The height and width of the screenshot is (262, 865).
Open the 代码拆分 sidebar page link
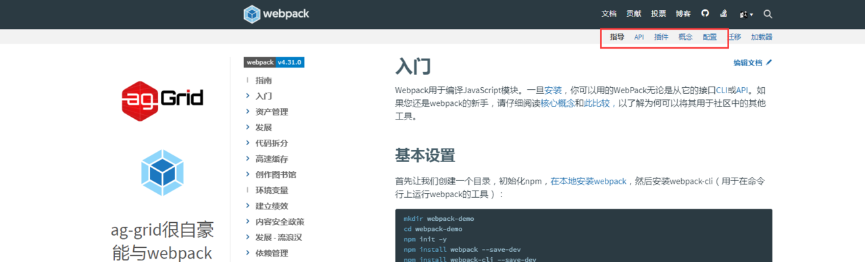pyautogui.click(x=272, y=143)
